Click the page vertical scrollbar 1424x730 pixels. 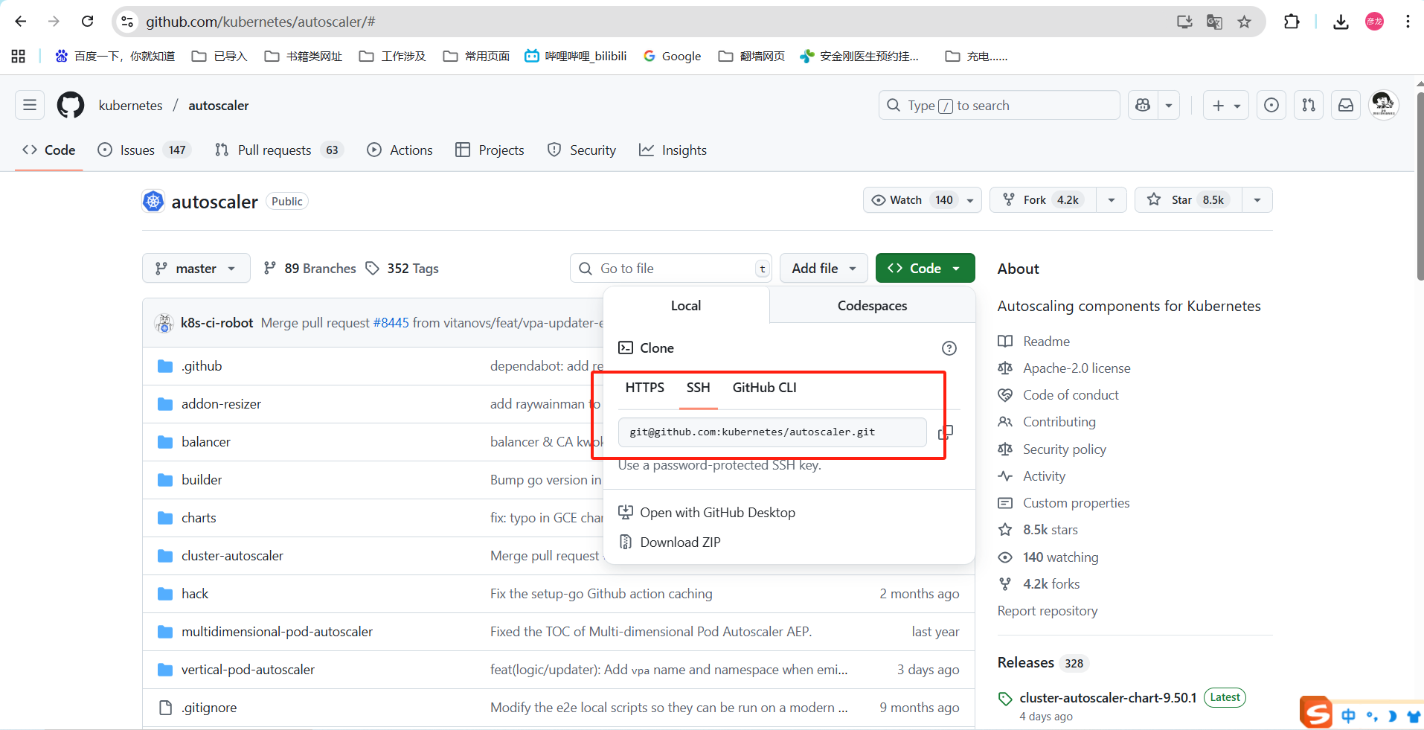coord(1420,186)
